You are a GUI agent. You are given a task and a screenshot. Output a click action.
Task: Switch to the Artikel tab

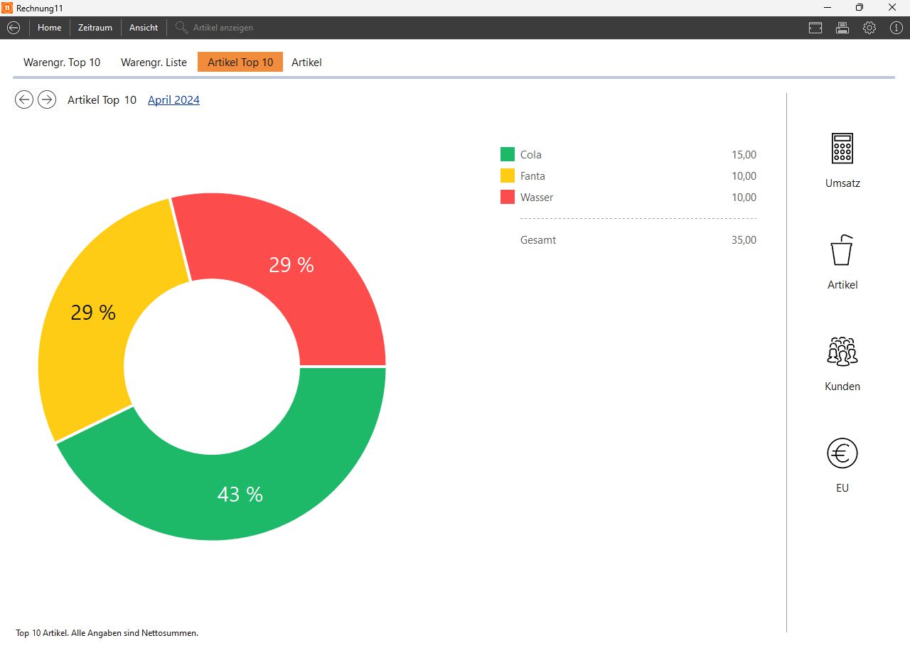coord(306,63)
